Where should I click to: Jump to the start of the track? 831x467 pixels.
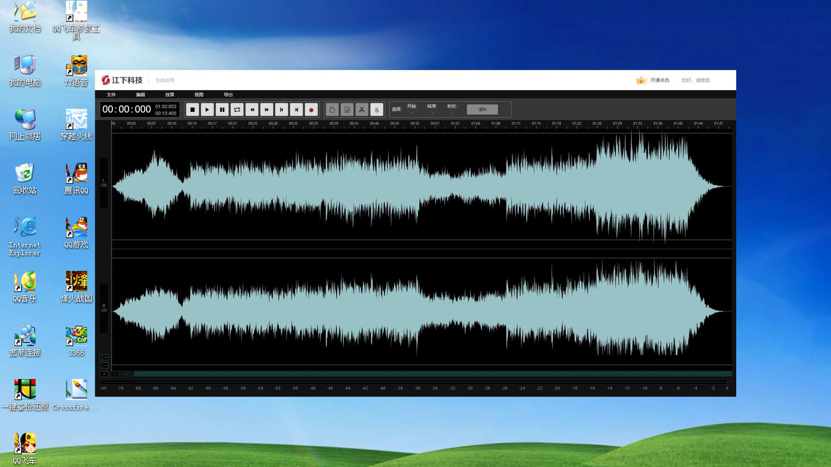click(x=281, y=110)
